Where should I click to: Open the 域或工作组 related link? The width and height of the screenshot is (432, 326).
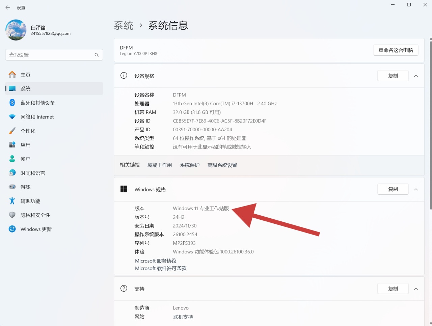pyautogui.click(x=160, y=165)
